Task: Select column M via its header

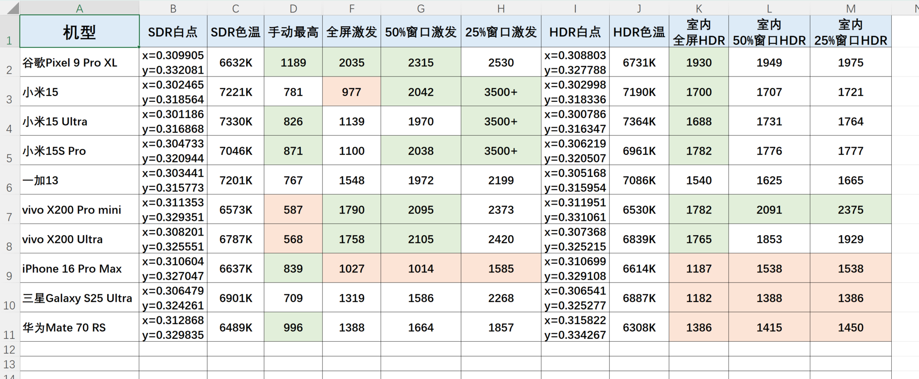Action: pos(851,8)
